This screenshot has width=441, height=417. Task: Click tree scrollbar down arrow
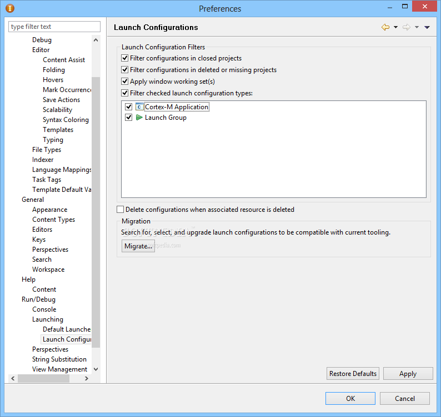[x=96, y=369]
